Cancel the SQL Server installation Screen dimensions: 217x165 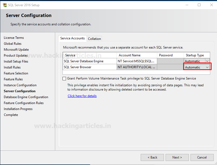(202, 157)
